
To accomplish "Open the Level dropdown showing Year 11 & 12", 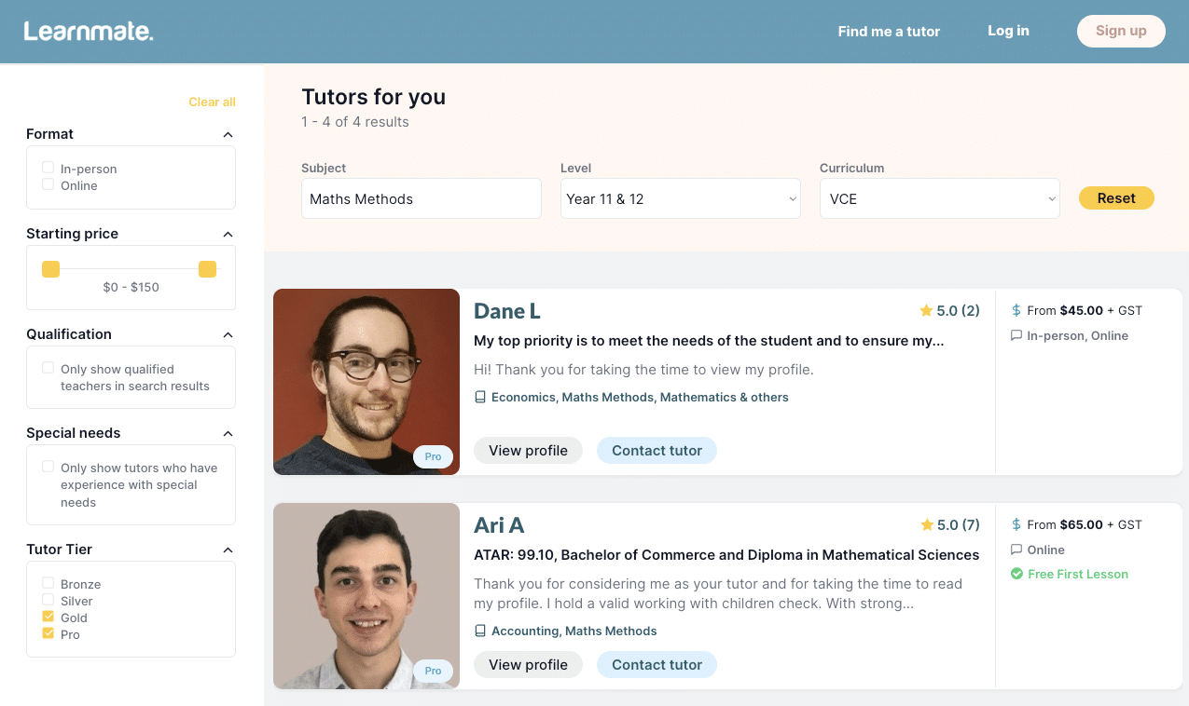I will coord(680,198).
